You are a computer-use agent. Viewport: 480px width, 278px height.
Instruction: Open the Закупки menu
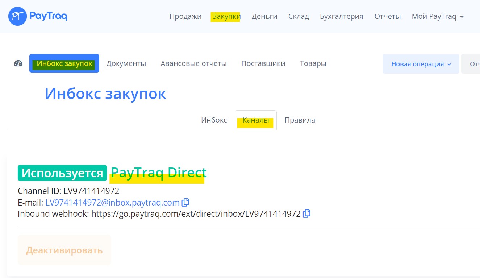click(226, 16)
